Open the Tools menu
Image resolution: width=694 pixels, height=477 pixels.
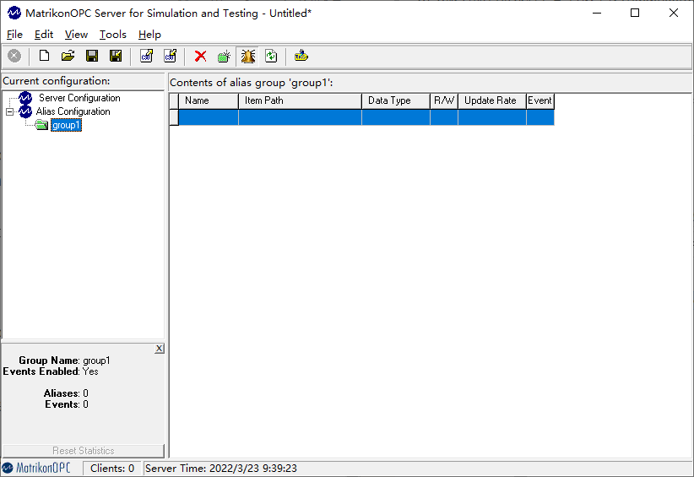coord(113,35)
